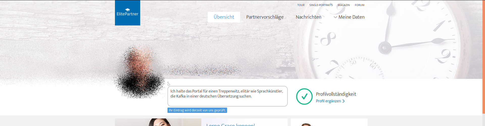Click the green profile completeness checkmark

click(x=304, y=97)
